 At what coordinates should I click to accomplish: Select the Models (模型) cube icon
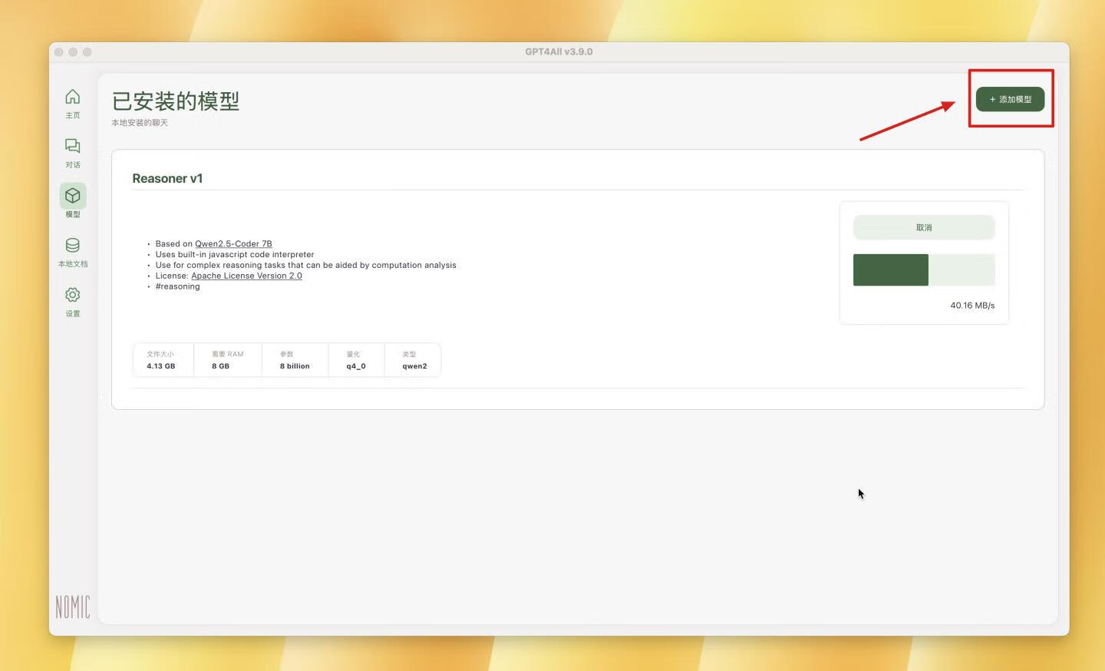(73, 196)
